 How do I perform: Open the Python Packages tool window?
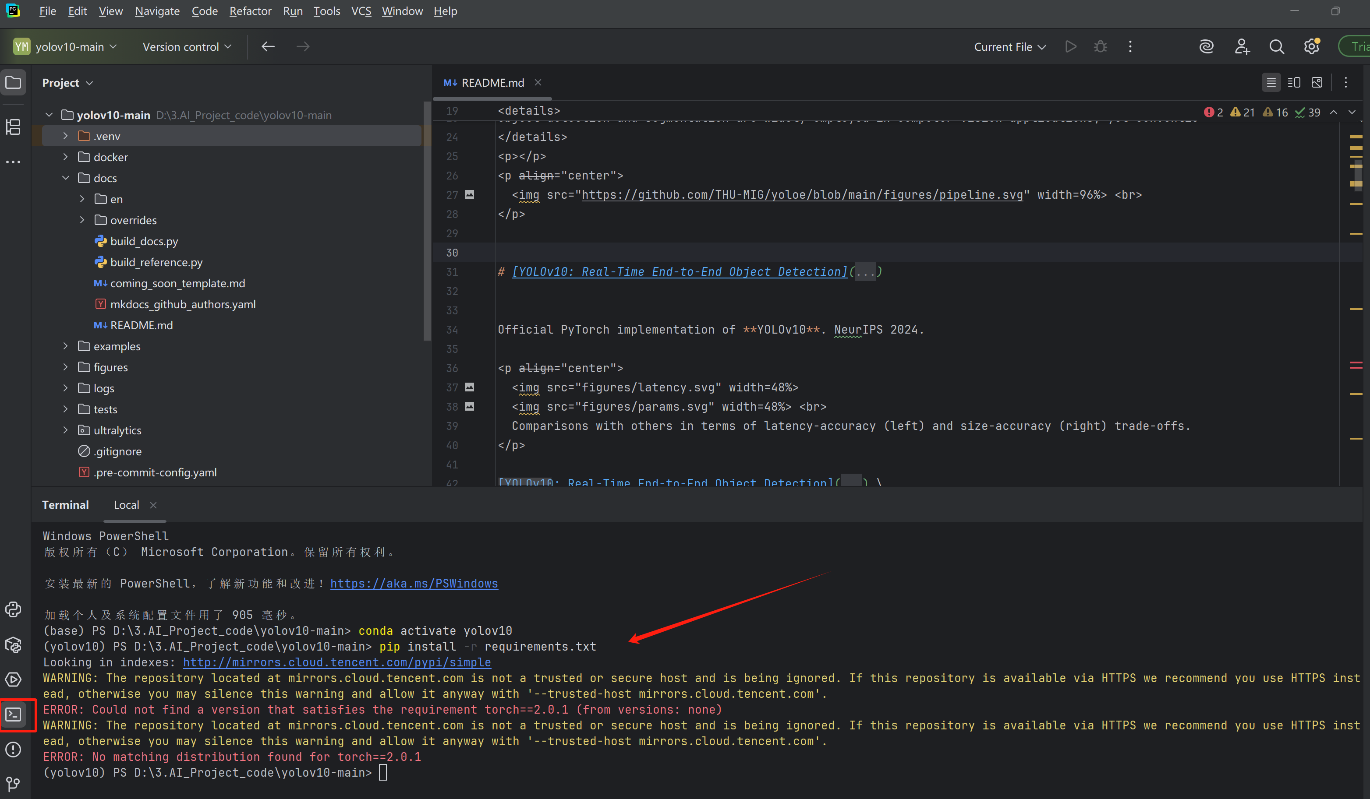pyautogui.click(x=13, y=645)
